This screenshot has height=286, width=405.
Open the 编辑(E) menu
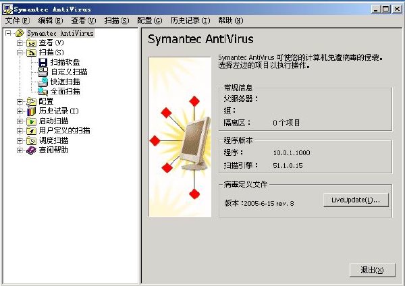(x=51, y=20)
